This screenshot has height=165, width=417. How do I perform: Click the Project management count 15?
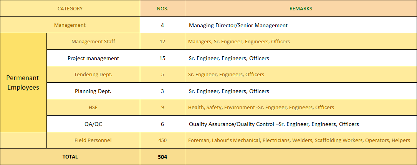pos(162,58)
